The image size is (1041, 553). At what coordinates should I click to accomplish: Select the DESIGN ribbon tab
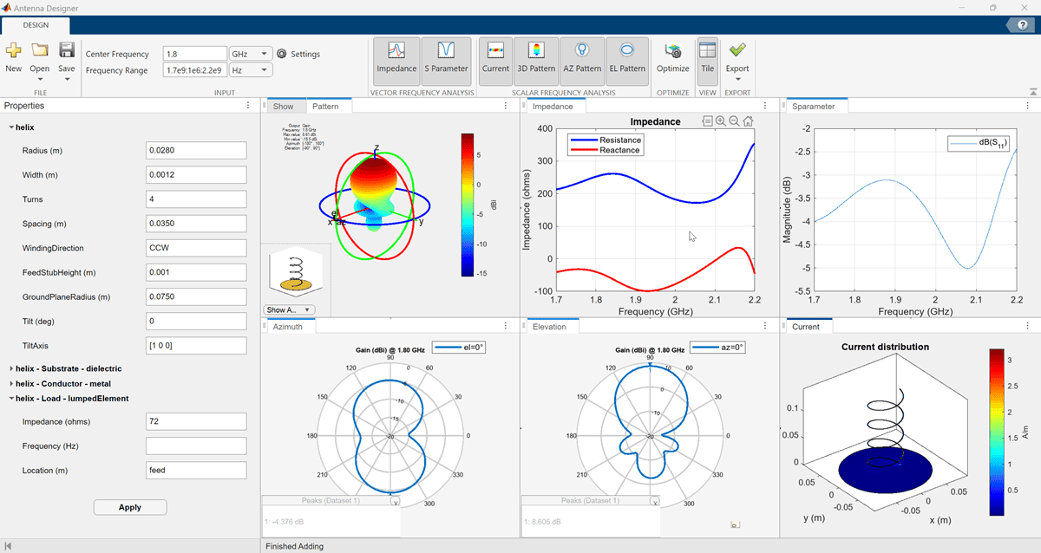tap(36, 25)
